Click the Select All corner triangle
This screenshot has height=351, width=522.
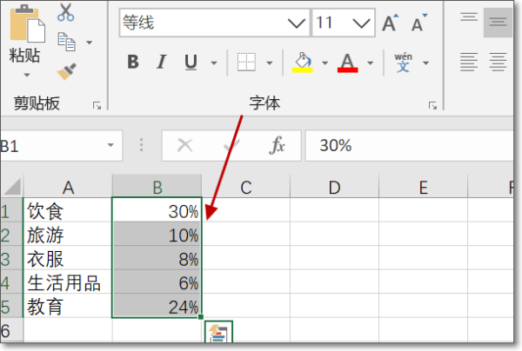(x=12, y=186)
